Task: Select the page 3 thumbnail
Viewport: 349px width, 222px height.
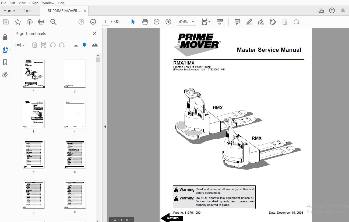Action: tap(34, 114)
